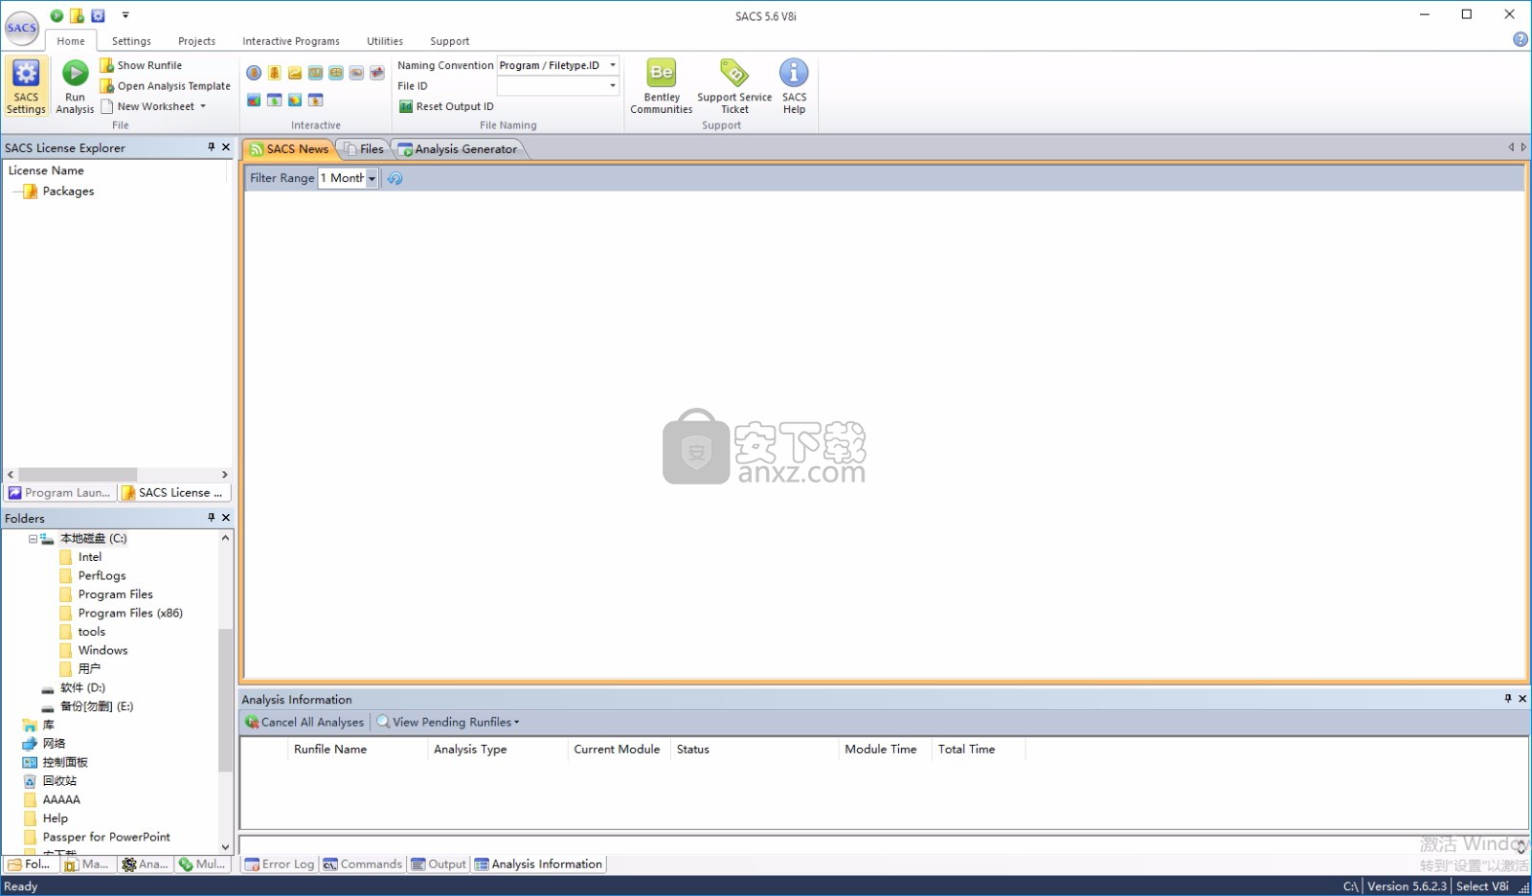Click yellow runfile icon in quick access toolbar
Image resolution: width=1532 pixels, height=896 pixels.
tap(77, 15)
